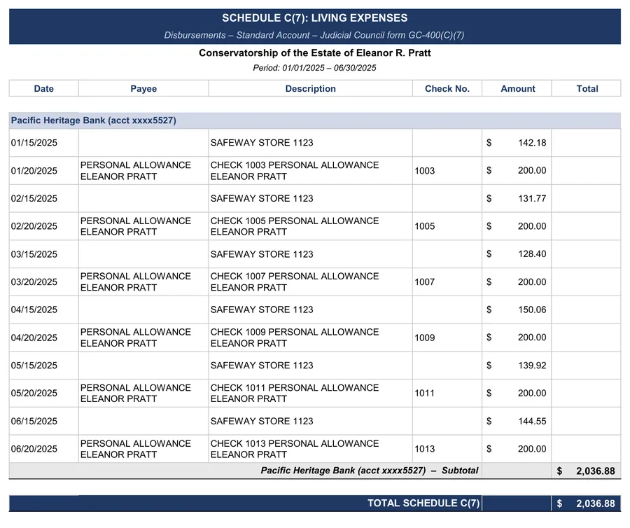This screenshot has width=630, height=528.
Task: Click check number 1011
Action: pyautogui.click(x=425, y=393)
